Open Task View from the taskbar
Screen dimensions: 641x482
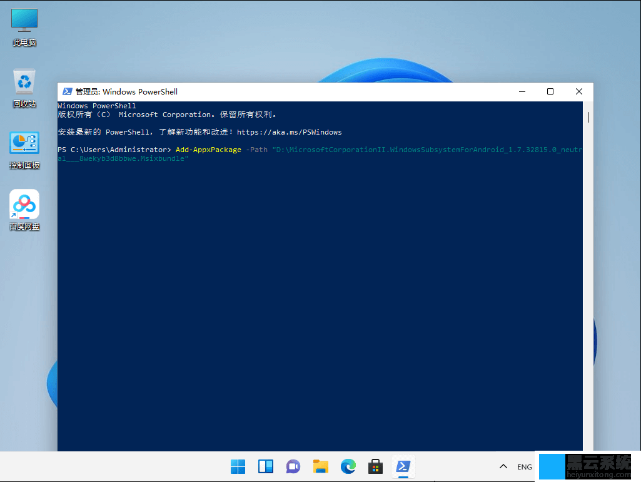pos(265,466)
